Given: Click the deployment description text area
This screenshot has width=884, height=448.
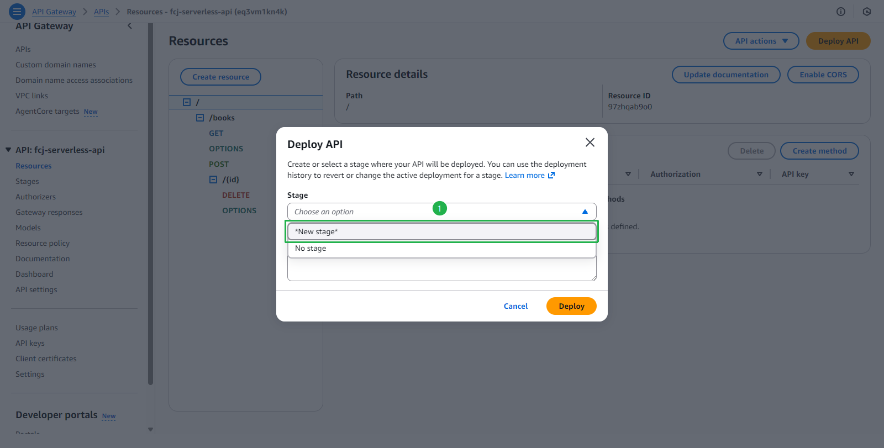Looking at the screenshot, I should [442, 270].
